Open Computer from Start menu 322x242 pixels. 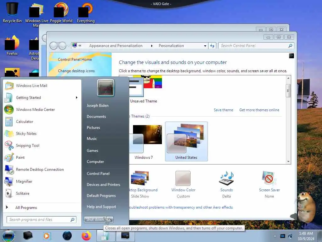[95, 162]
